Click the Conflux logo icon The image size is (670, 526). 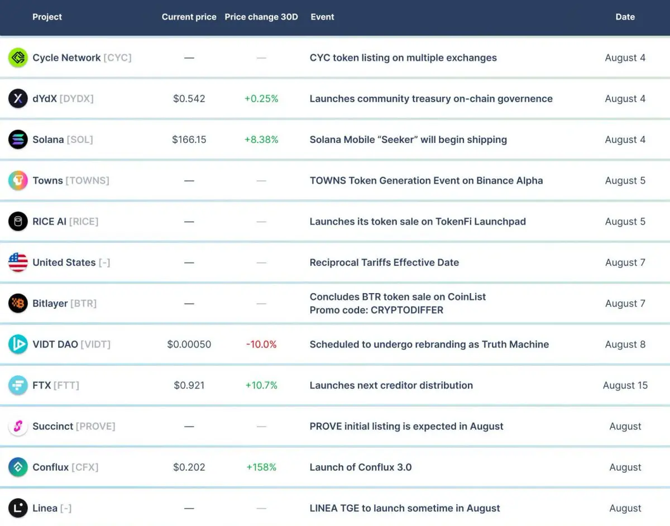(18, 467)
